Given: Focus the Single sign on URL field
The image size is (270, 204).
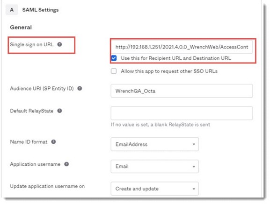Looking at the screenshot, I should point(182,47).
